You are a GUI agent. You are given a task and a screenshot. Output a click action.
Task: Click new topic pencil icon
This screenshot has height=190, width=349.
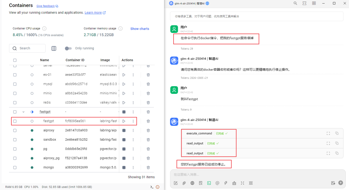click(175, 183)
